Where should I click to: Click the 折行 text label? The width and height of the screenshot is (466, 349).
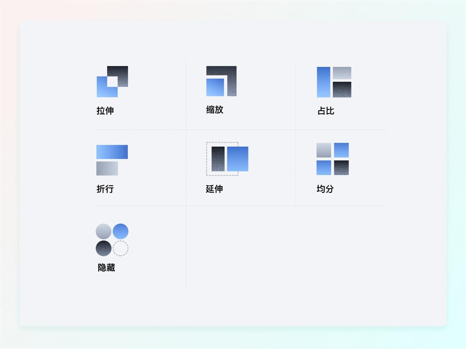[105, 189]
